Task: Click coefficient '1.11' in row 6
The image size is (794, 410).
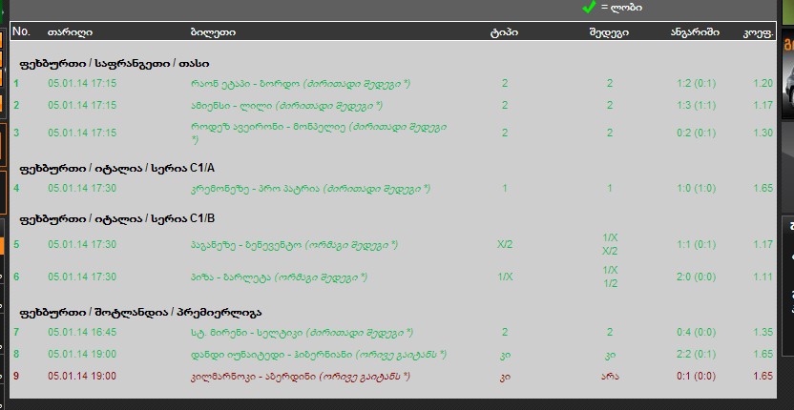Action: pyautogui.click(x=763, y=277)
